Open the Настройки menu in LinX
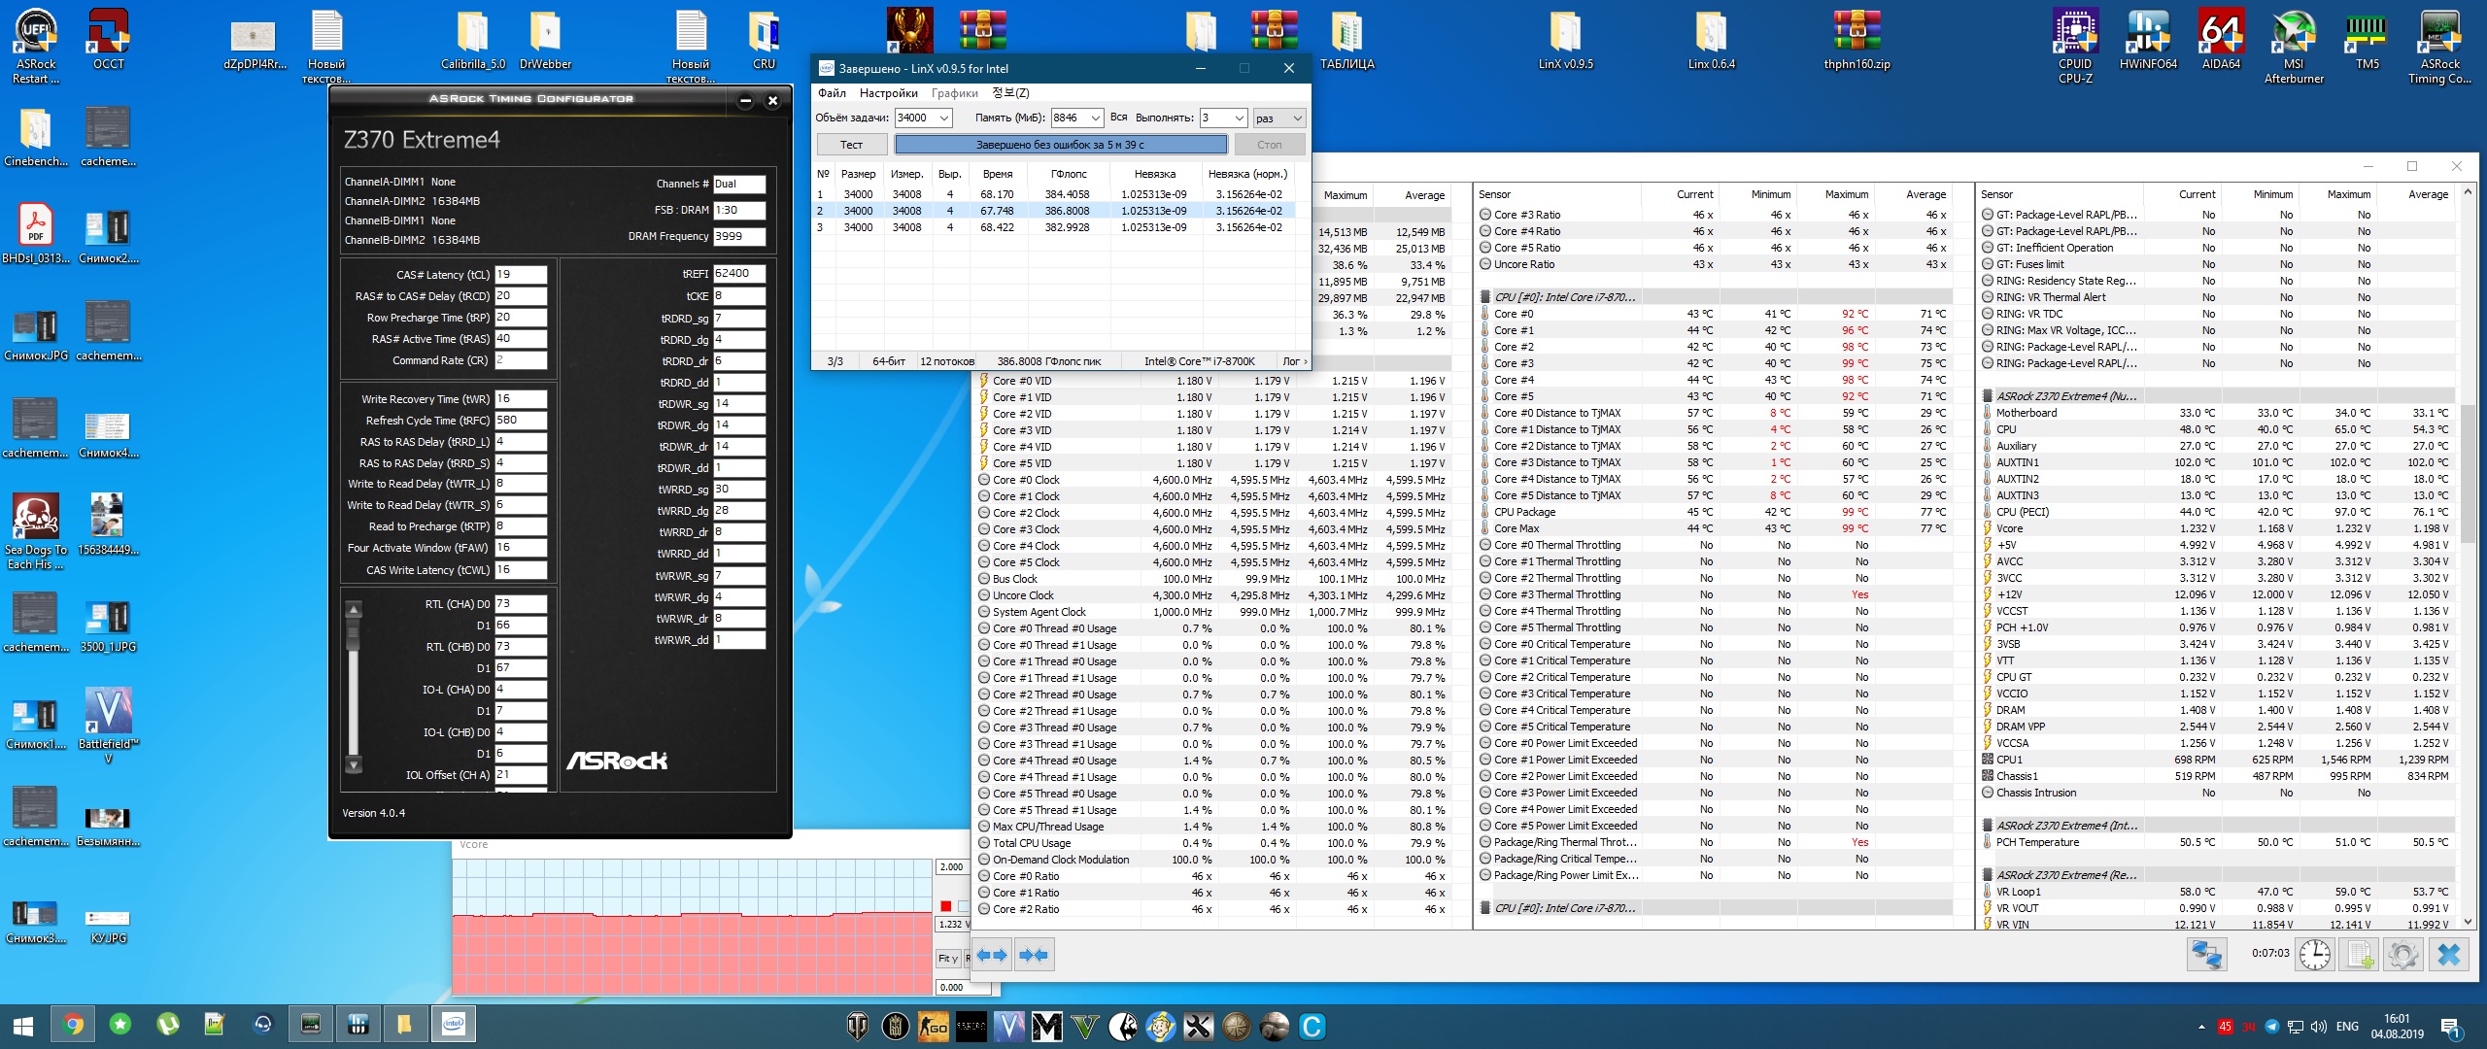Image resolution: width=2487 pixels, height=1049 pixels. [x=888, y=93]
